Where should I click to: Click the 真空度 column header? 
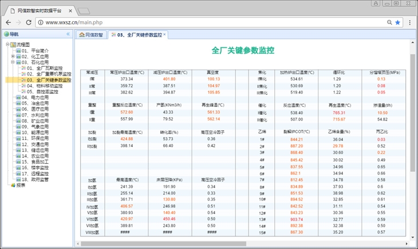click(212, 73)
